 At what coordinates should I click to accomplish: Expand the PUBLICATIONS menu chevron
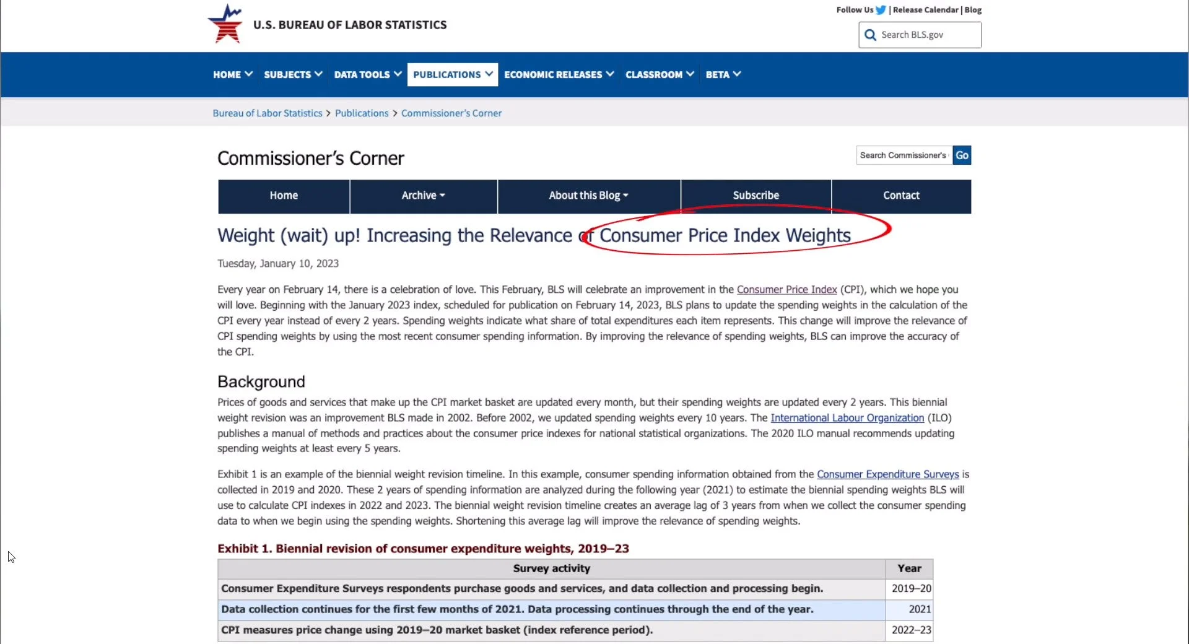click(x=489, y=74)
